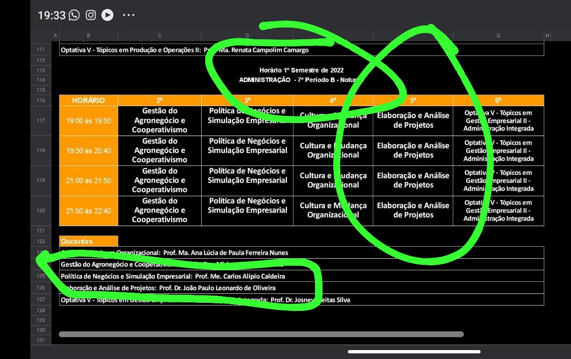
Task: Select Gestão do Agronegócio cell at 21:00
Action: [x=160, y=181]
